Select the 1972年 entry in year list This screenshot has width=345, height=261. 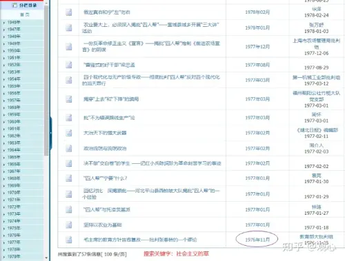point(14,207)
